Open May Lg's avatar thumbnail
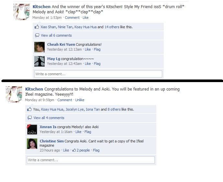 (39, 61)
